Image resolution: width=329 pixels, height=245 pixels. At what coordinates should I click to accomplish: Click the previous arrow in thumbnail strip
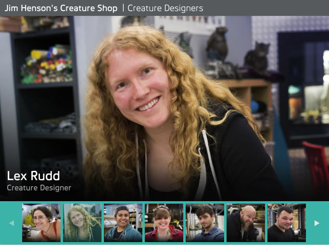tap(12, 223)
